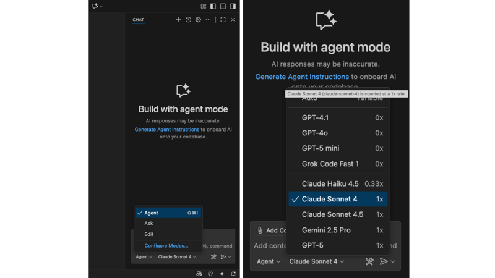Expand the Copilot chat dropdown in title bar
Viewport: 495px width, 278px height.
click(x=97, y=6)
